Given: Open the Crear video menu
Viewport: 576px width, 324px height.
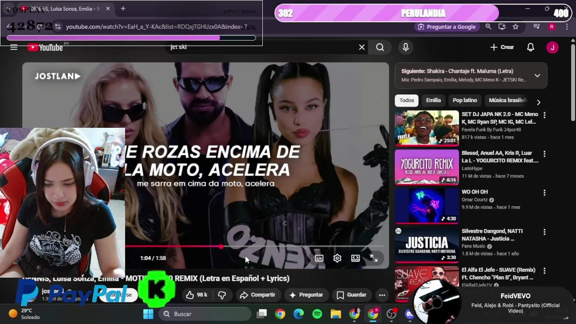Looking at the screenshot, I should [x=502, y=47].
